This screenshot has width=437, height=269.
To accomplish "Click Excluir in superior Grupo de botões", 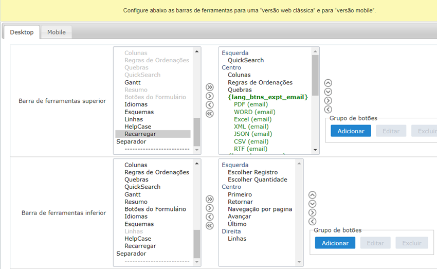I will pyautogui.click(x=424, y=131).
